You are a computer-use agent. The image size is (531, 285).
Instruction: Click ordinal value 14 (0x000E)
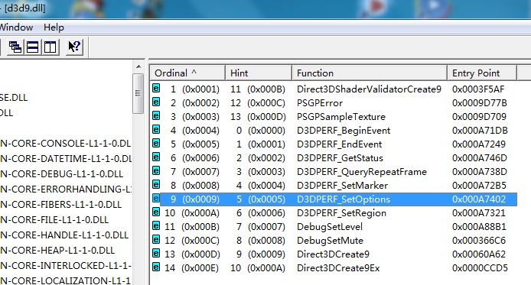192,268
